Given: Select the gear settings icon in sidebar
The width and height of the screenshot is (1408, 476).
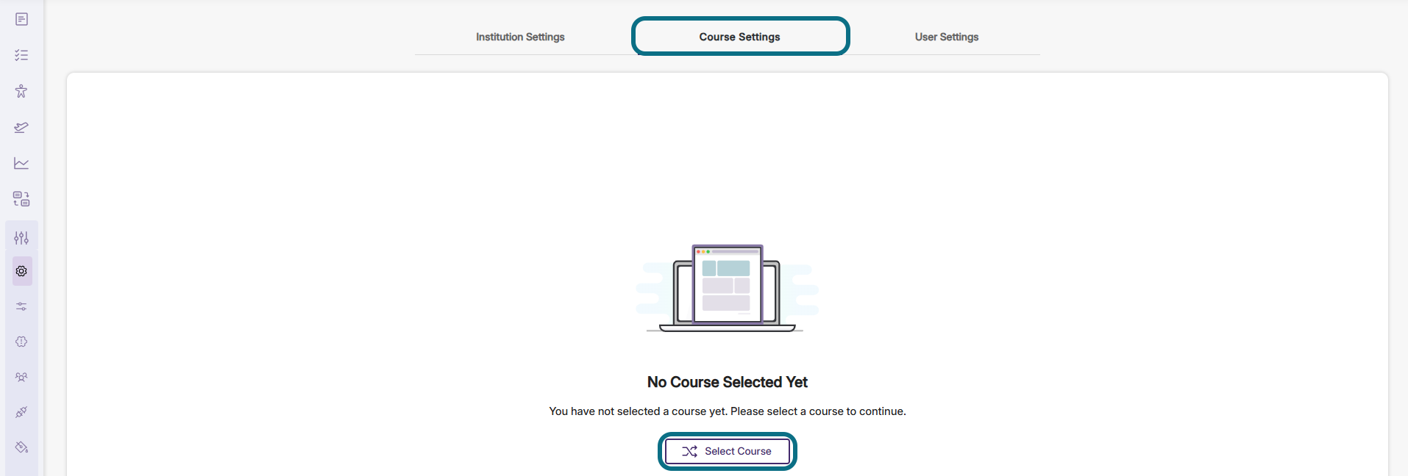Looking at the screenshot, I should pyautogui.click(x=22, y=271).
